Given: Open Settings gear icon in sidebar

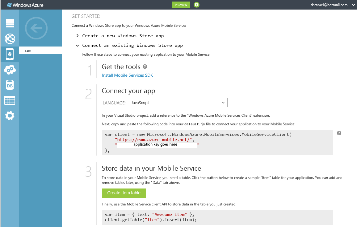Looking at the screenshot, I should 10,116.
